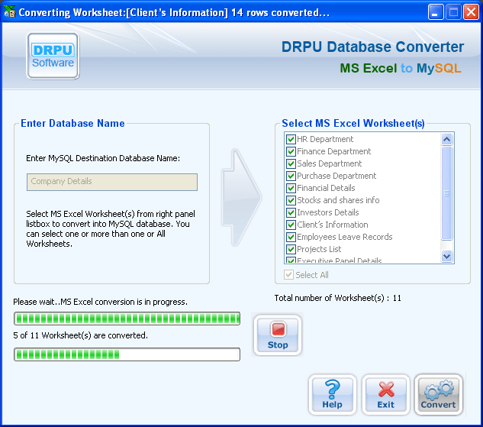
Task: Click 'Please wait..MS Excel conversion' status text
Action: (100, 302)
